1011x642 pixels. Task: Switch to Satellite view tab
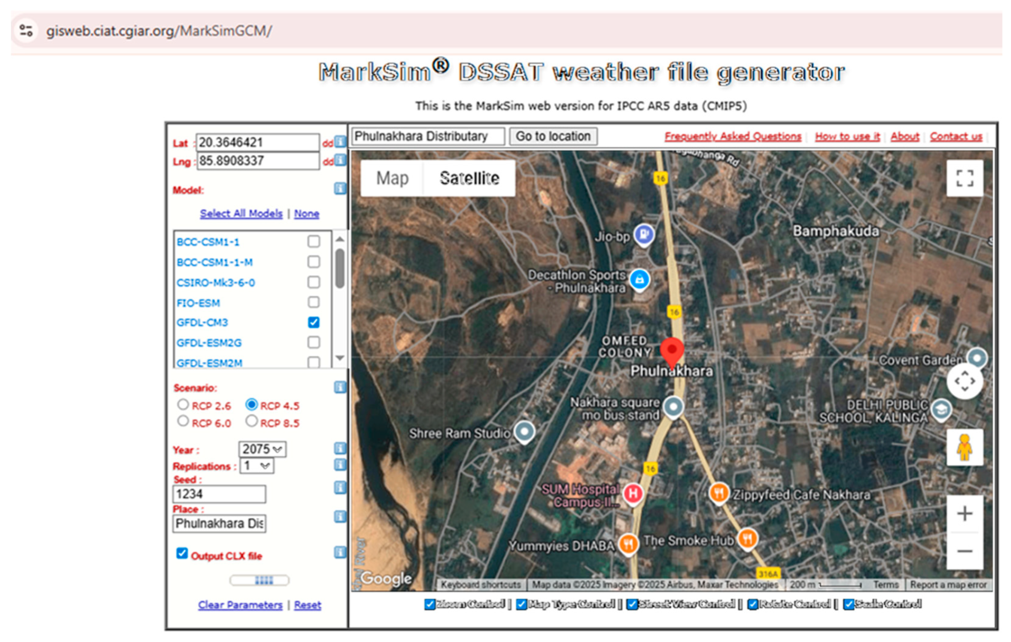[470, 178]
